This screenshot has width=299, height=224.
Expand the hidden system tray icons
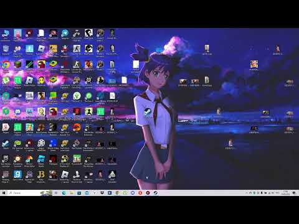(247, 193)
